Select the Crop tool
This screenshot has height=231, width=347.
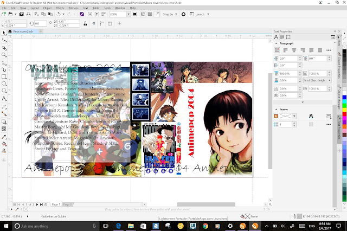(x=4, y=48)
